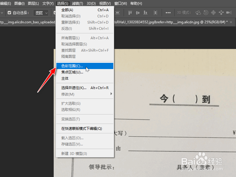Viewport: 236px width, 177px height.
Task: Close the open 选择(S) menu
Action: pos(63,4)
